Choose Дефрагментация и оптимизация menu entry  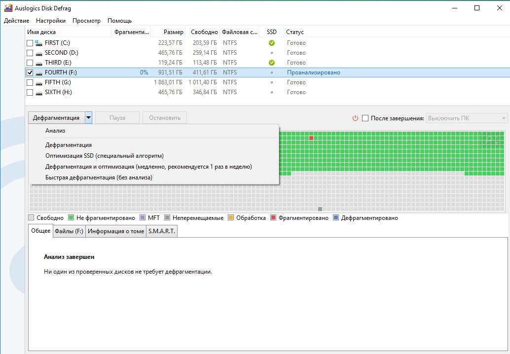click(x=154, y=167)
